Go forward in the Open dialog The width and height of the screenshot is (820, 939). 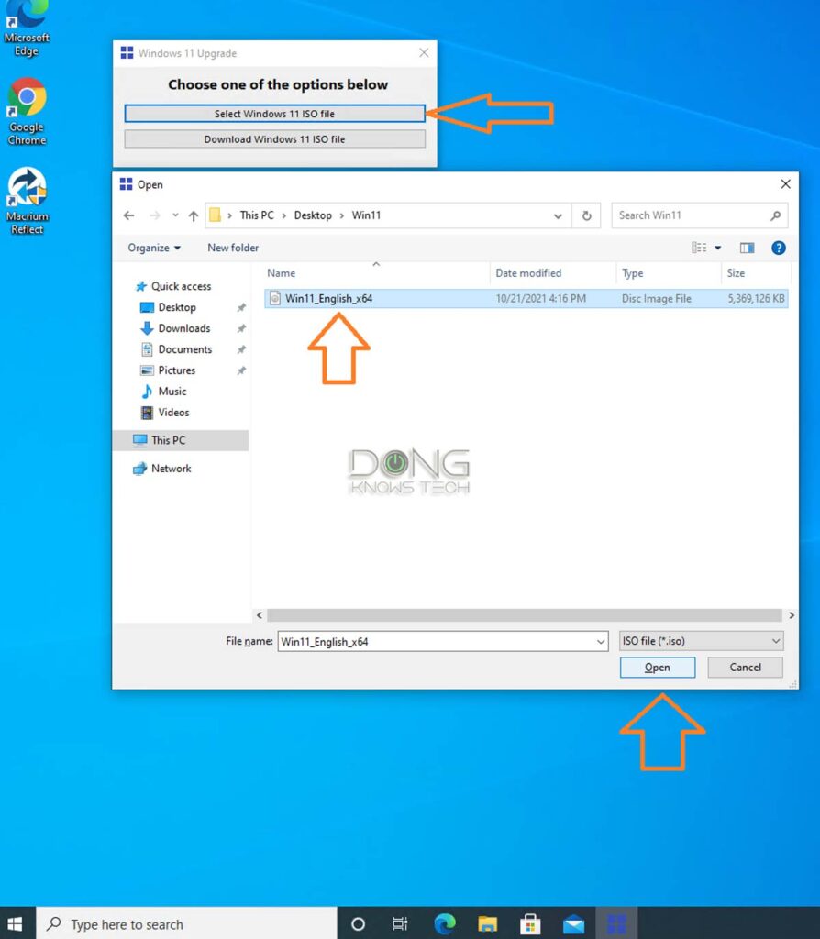pos(154,215)
